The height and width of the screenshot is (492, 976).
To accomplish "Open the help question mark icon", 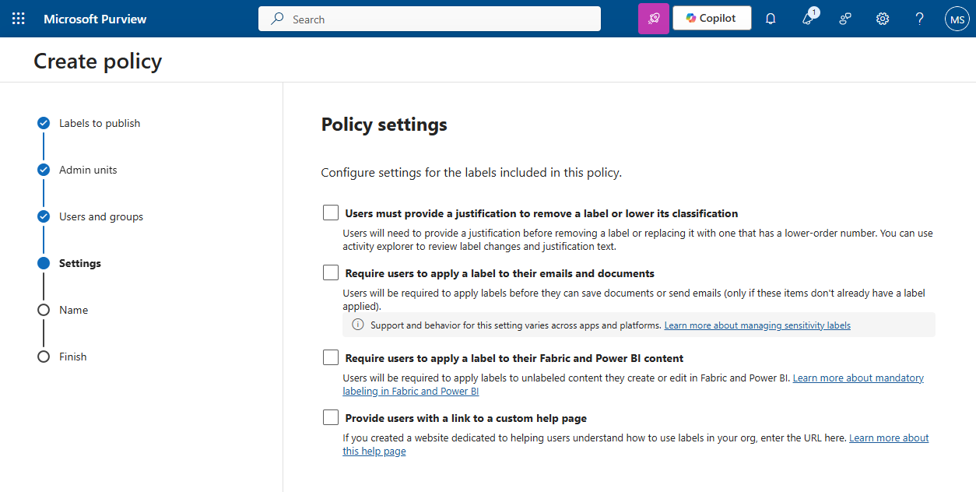I will click(919, 18).
